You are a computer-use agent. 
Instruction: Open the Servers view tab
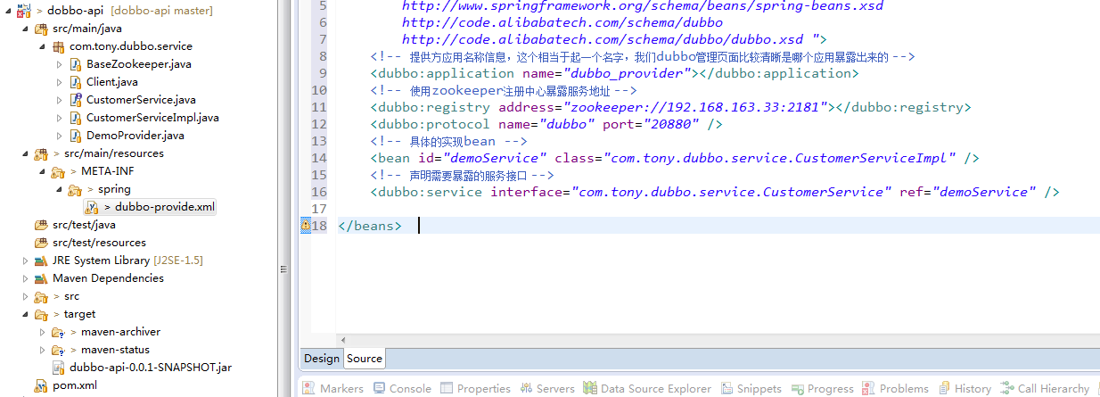click(547, 388)
